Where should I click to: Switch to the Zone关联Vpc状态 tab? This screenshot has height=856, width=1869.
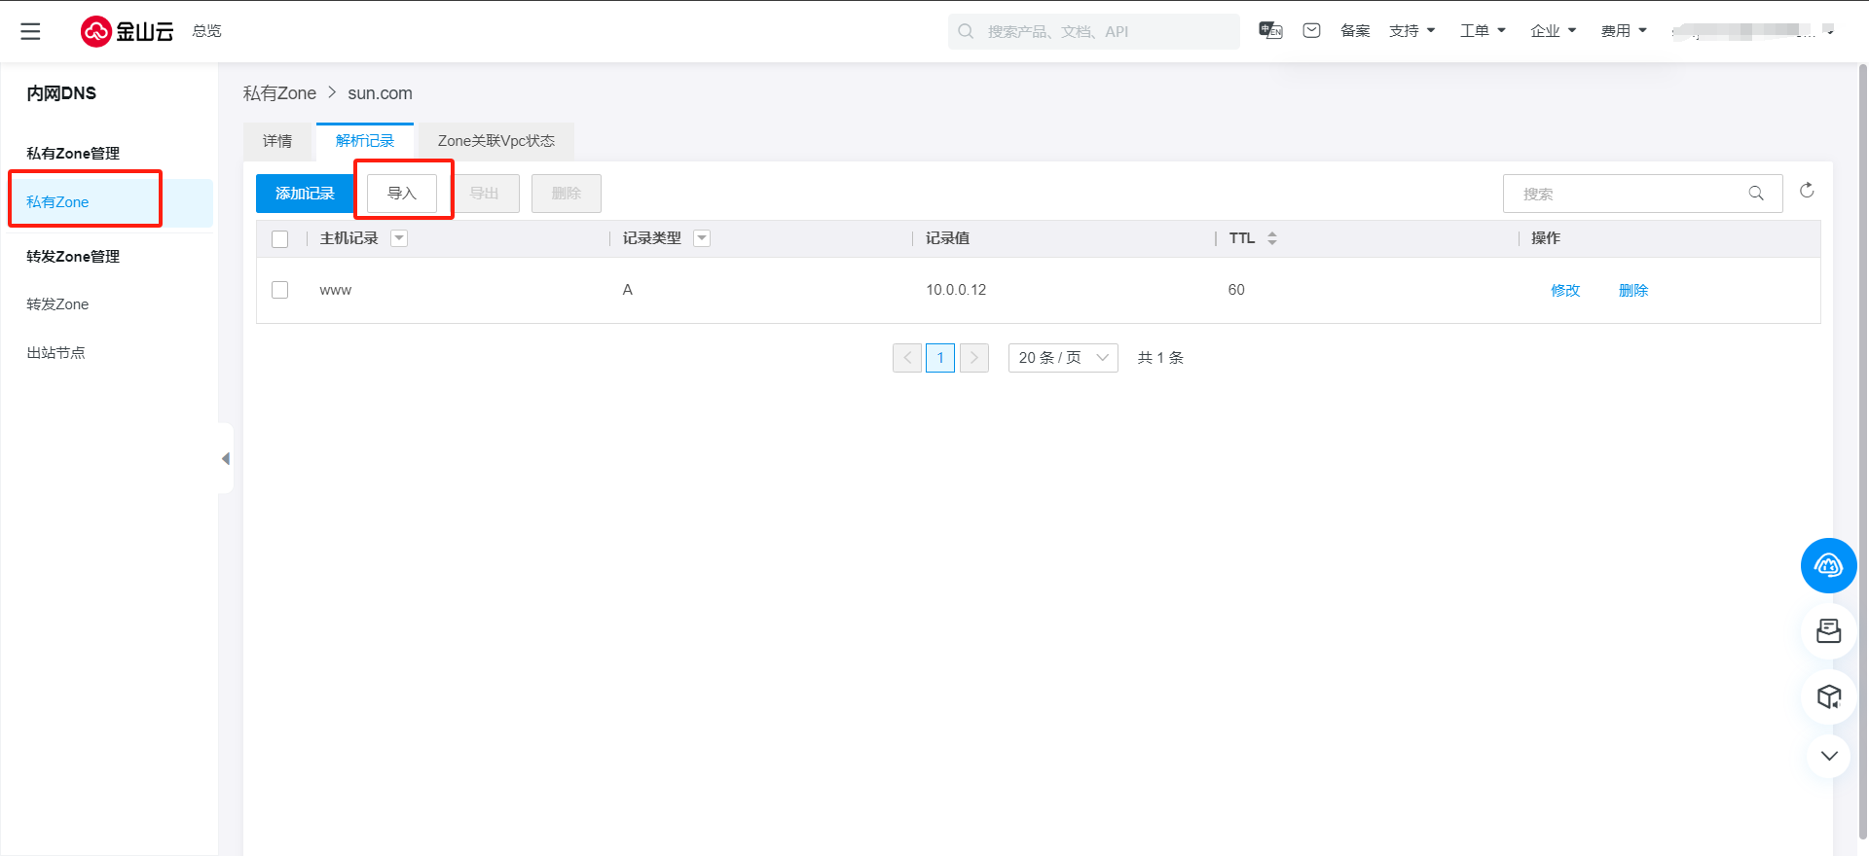coord(495,141)
